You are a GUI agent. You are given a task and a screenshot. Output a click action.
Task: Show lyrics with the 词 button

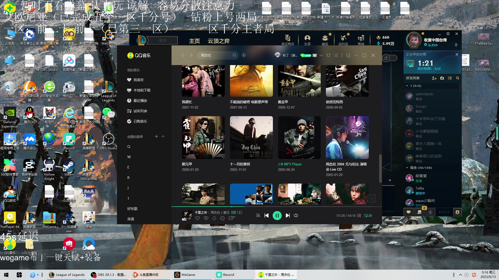(x=359, y=215)
